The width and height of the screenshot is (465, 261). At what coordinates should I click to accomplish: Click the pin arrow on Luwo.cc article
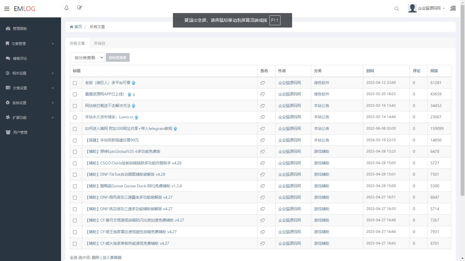click(137, 117)
